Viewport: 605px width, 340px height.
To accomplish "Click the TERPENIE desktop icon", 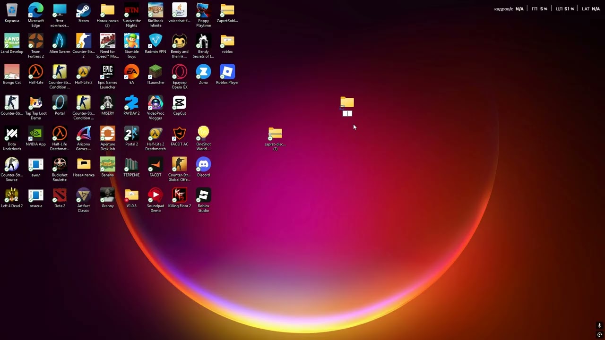I will (131, 164).
